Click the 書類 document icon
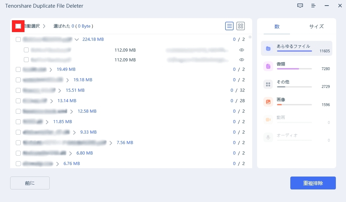This screenshot has width=346, height=202. click(268, 66)
